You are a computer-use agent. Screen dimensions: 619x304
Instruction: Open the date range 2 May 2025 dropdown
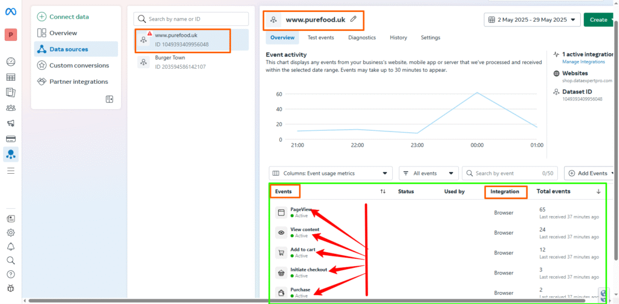click(x=532, y=20)
